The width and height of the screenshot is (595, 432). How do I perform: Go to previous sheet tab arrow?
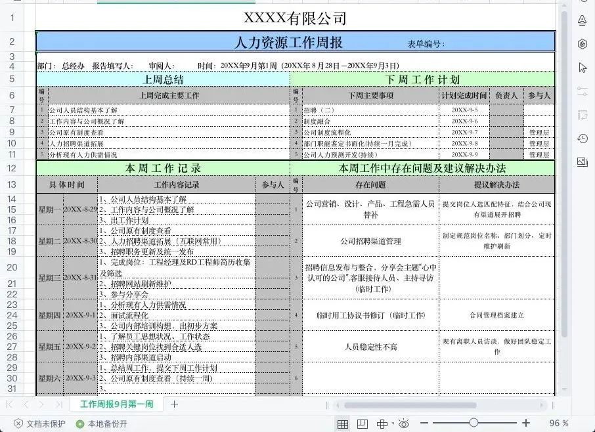tap(26, 404)
